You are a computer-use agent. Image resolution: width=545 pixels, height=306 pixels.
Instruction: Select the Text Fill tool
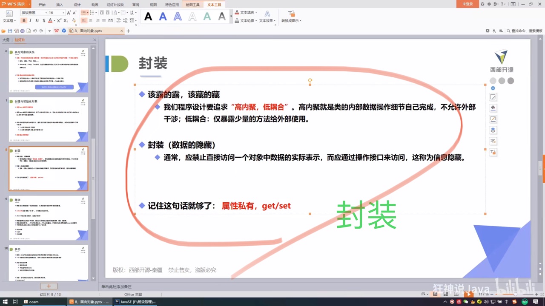[245, 12]
